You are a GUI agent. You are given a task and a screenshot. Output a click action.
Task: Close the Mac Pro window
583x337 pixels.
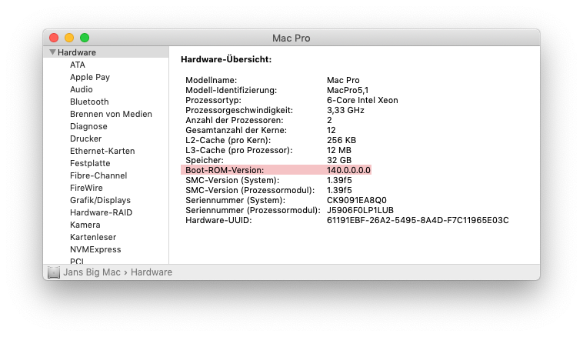pos(54,38)
